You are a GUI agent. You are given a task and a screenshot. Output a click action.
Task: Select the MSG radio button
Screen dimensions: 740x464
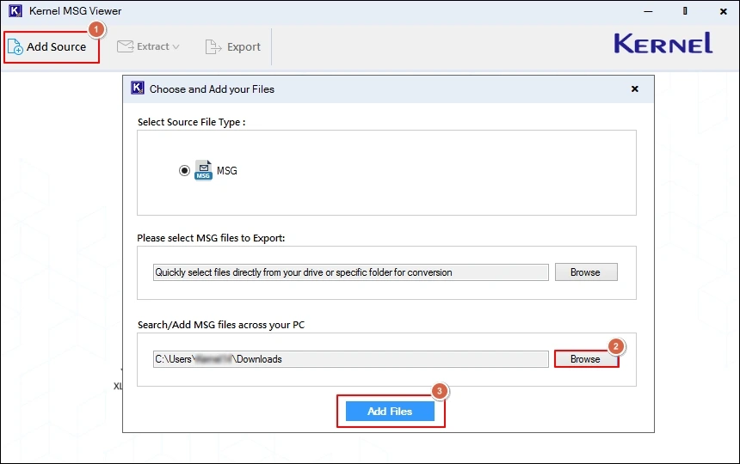(184, 170)
